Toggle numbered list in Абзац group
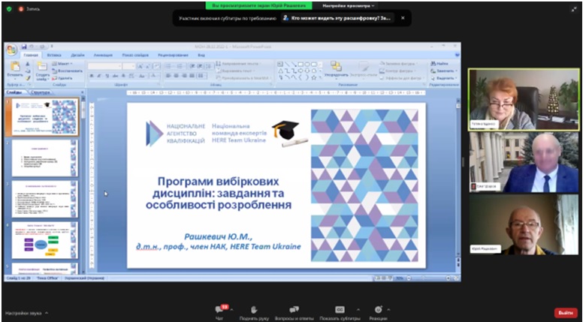 click(180, 66)
